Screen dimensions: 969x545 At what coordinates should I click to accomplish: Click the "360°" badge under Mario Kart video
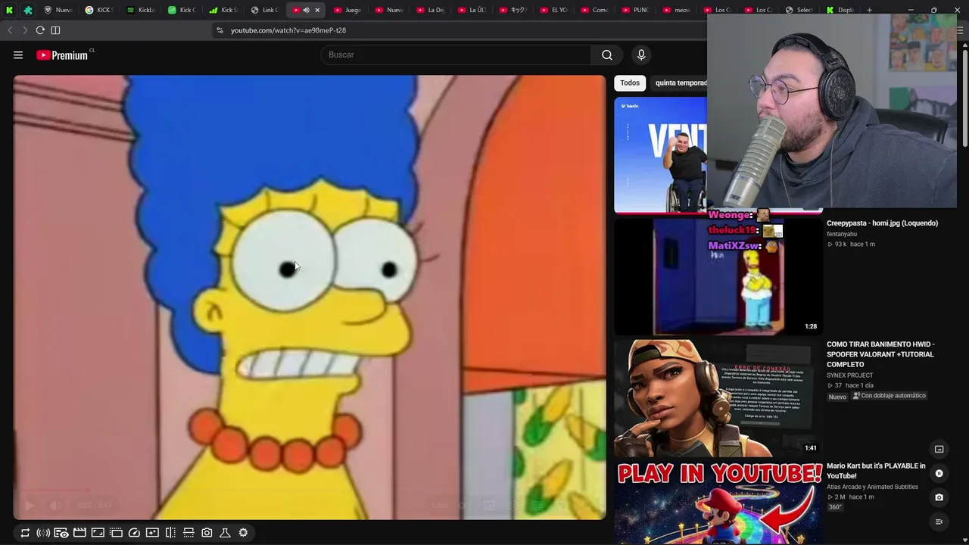(x=835, y=507)
